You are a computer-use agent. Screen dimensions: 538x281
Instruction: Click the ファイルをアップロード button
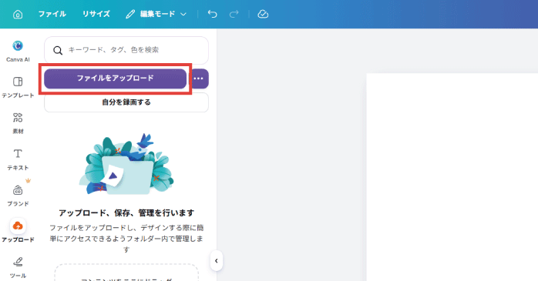point(116,79)
